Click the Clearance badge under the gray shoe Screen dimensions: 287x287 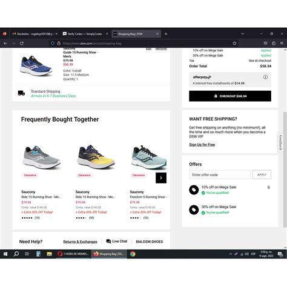pos(30,175)
